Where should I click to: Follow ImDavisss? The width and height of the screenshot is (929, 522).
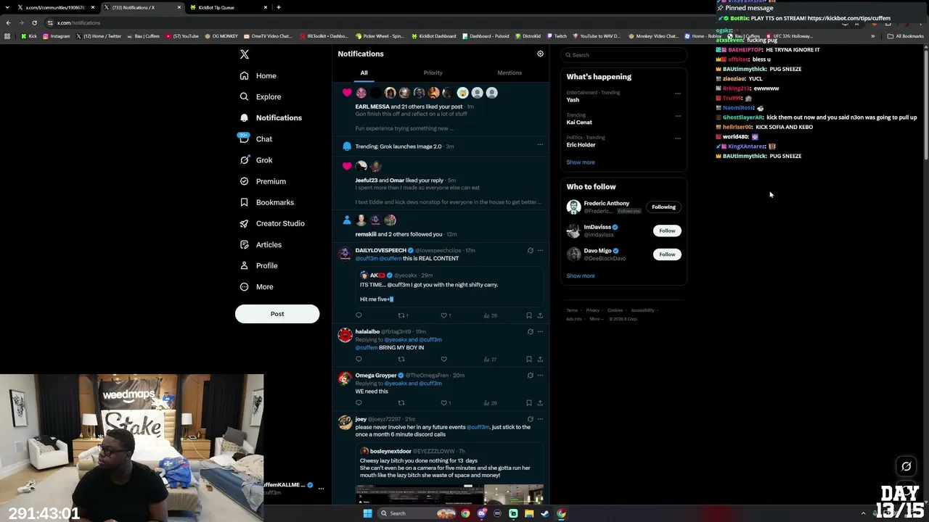[667, 231]
